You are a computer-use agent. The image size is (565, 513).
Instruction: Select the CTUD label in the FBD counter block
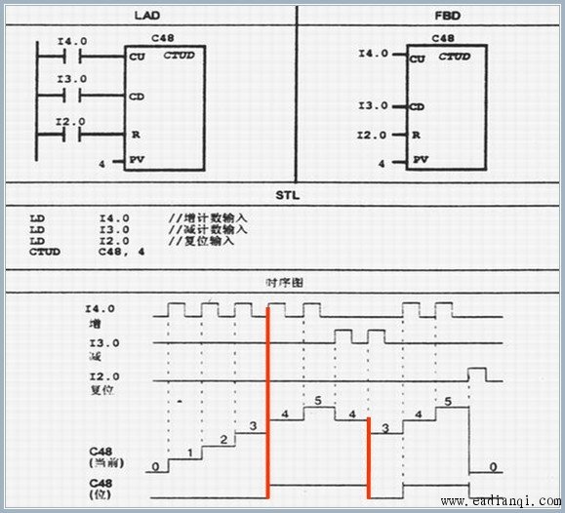[455, 57]
